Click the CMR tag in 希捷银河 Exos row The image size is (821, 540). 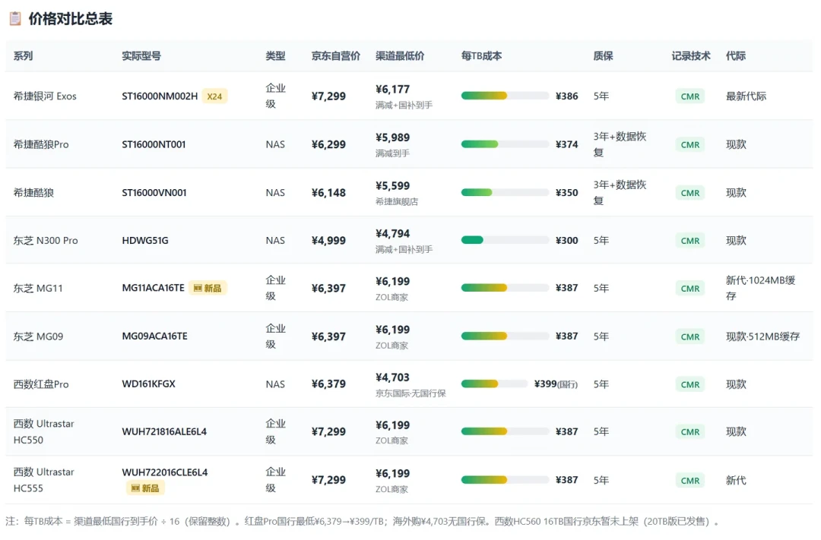tap(690, 96)
